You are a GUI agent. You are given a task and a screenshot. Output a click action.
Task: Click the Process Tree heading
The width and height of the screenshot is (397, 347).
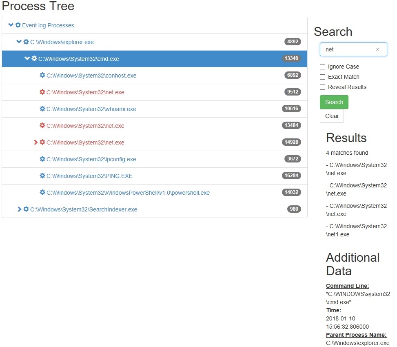point(38,6)
